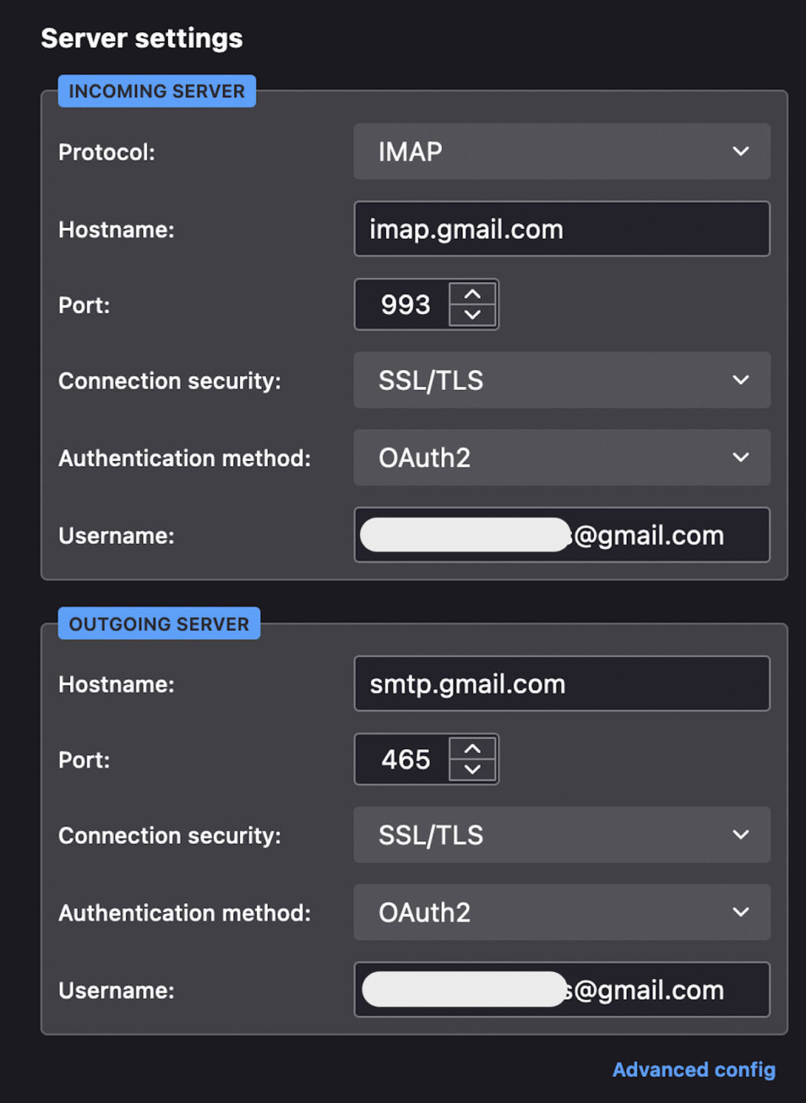Decrement the outgoing port number 465
Viewport: 806px width, 1103px height.
point(473,771)
